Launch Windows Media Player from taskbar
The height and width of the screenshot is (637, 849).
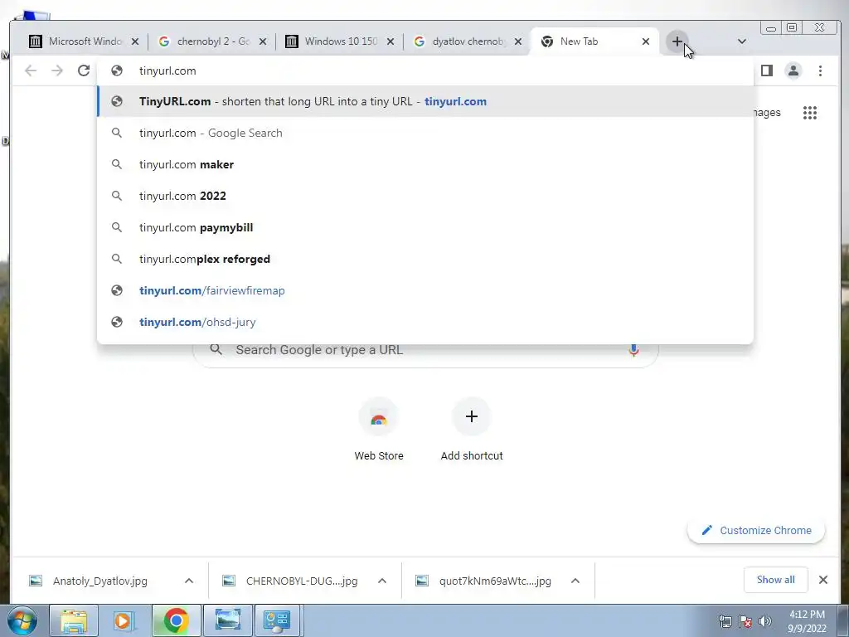pyautogui.click(x=124, y=620)
